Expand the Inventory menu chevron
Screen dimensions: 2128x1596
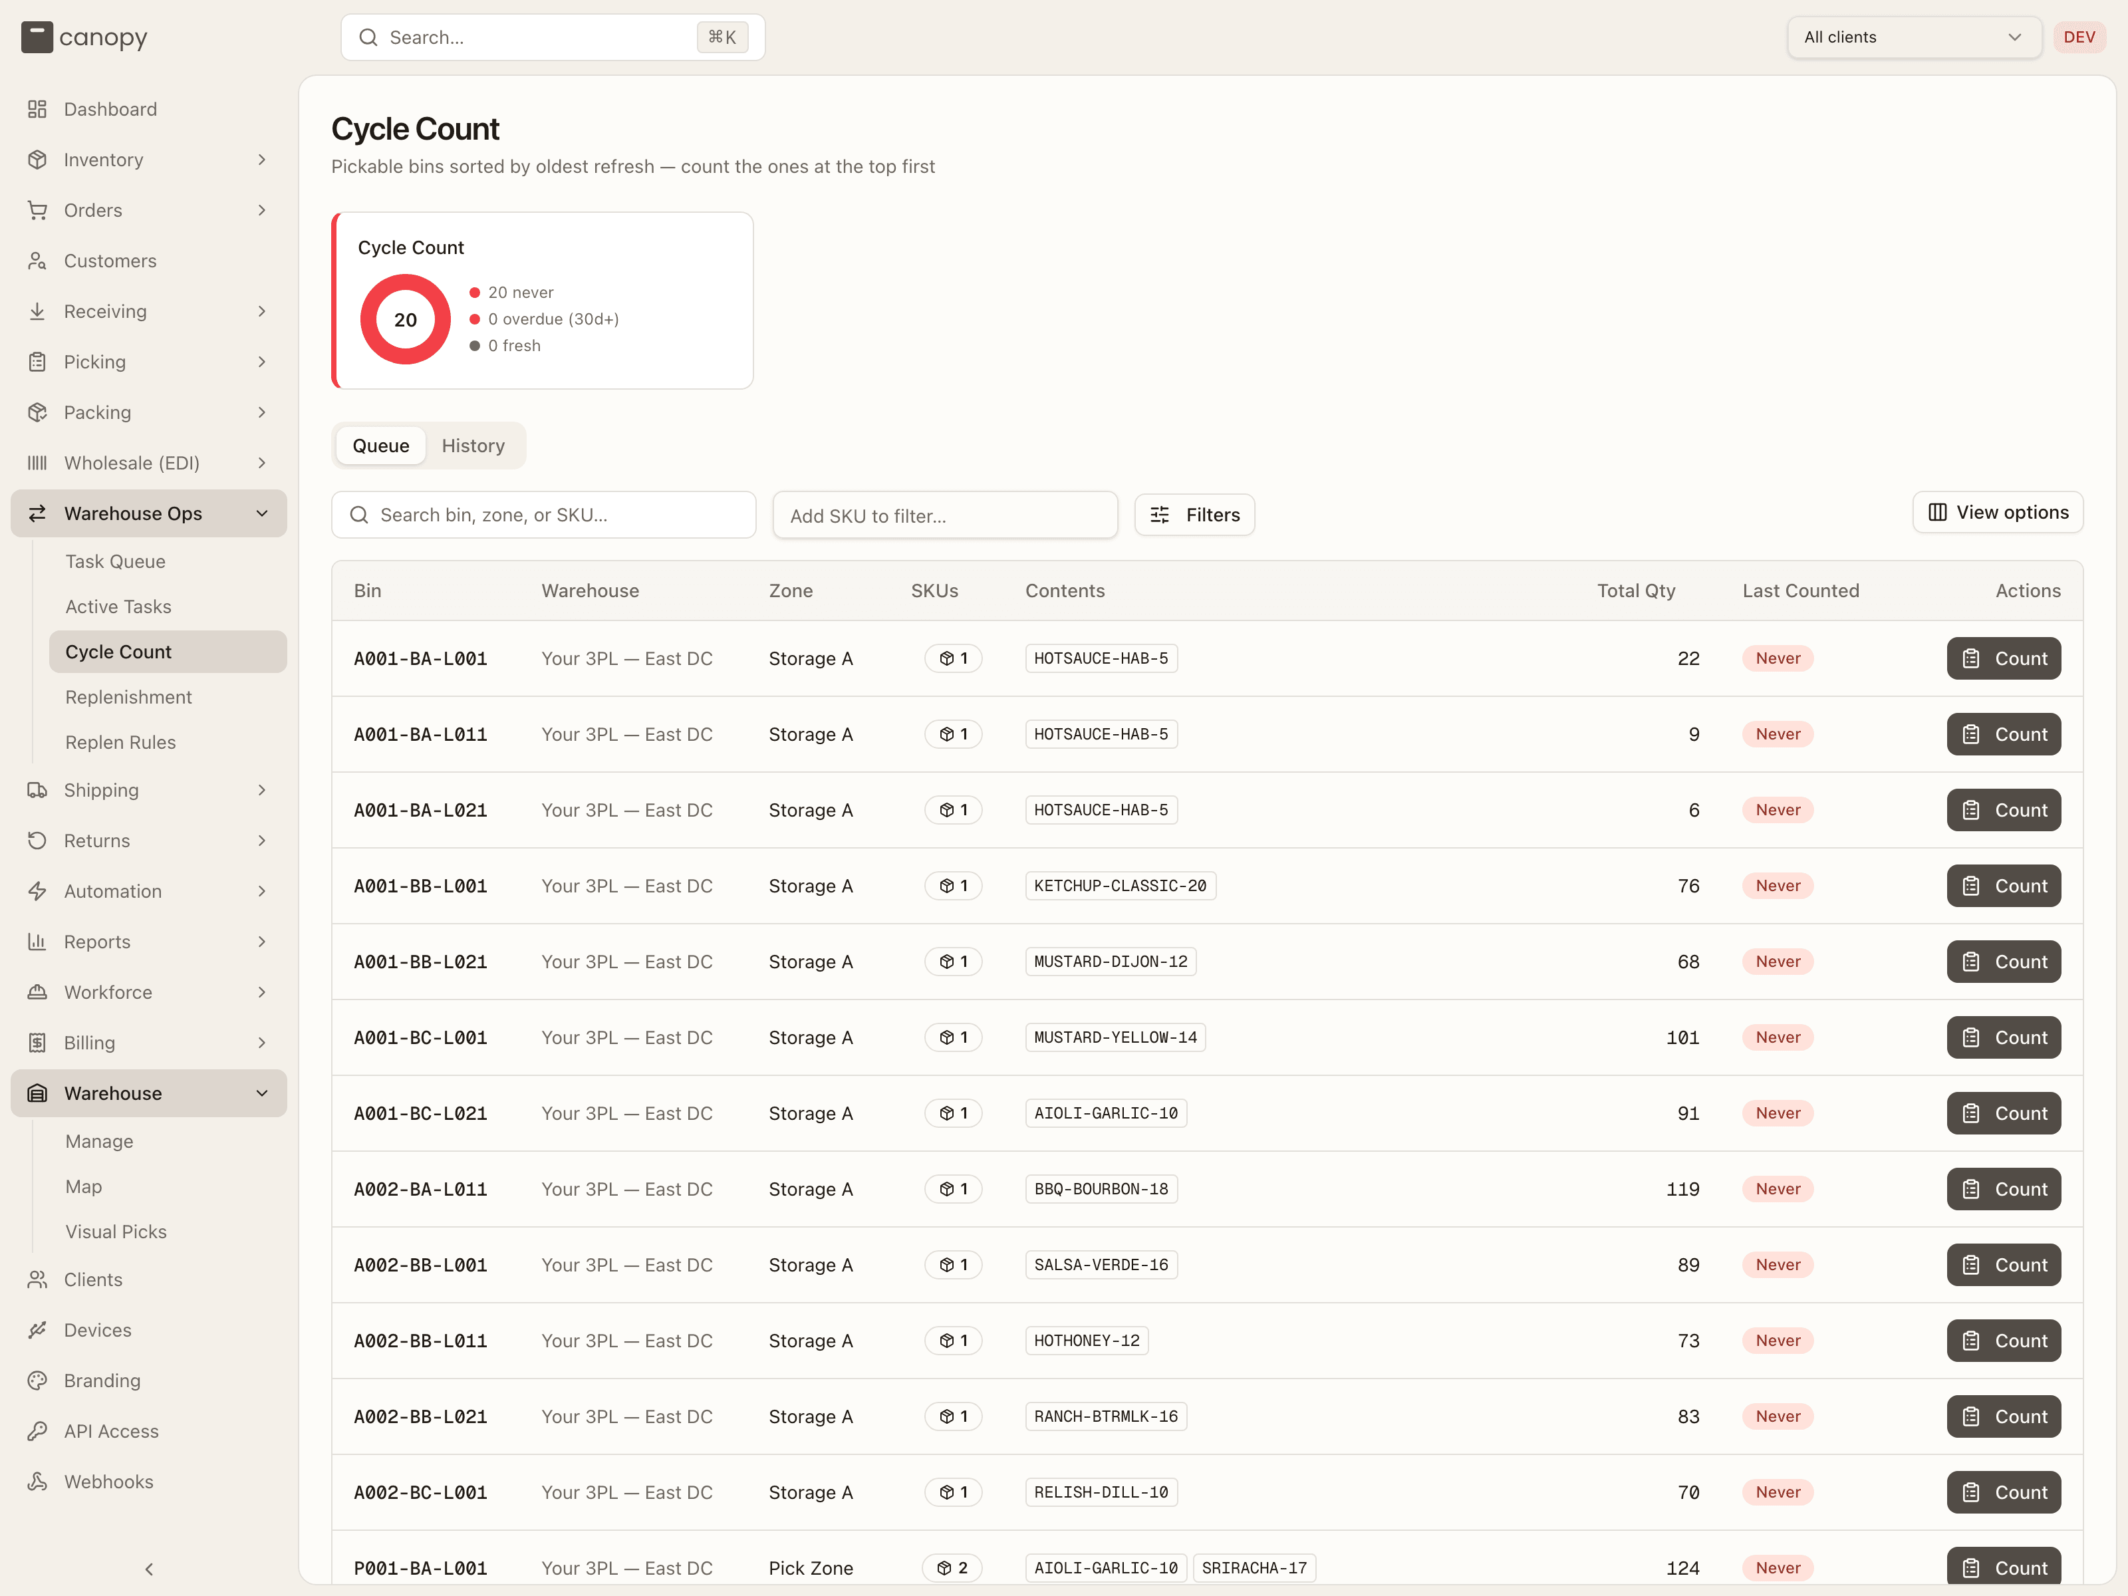pyautogui.click(x=261, y=160)
